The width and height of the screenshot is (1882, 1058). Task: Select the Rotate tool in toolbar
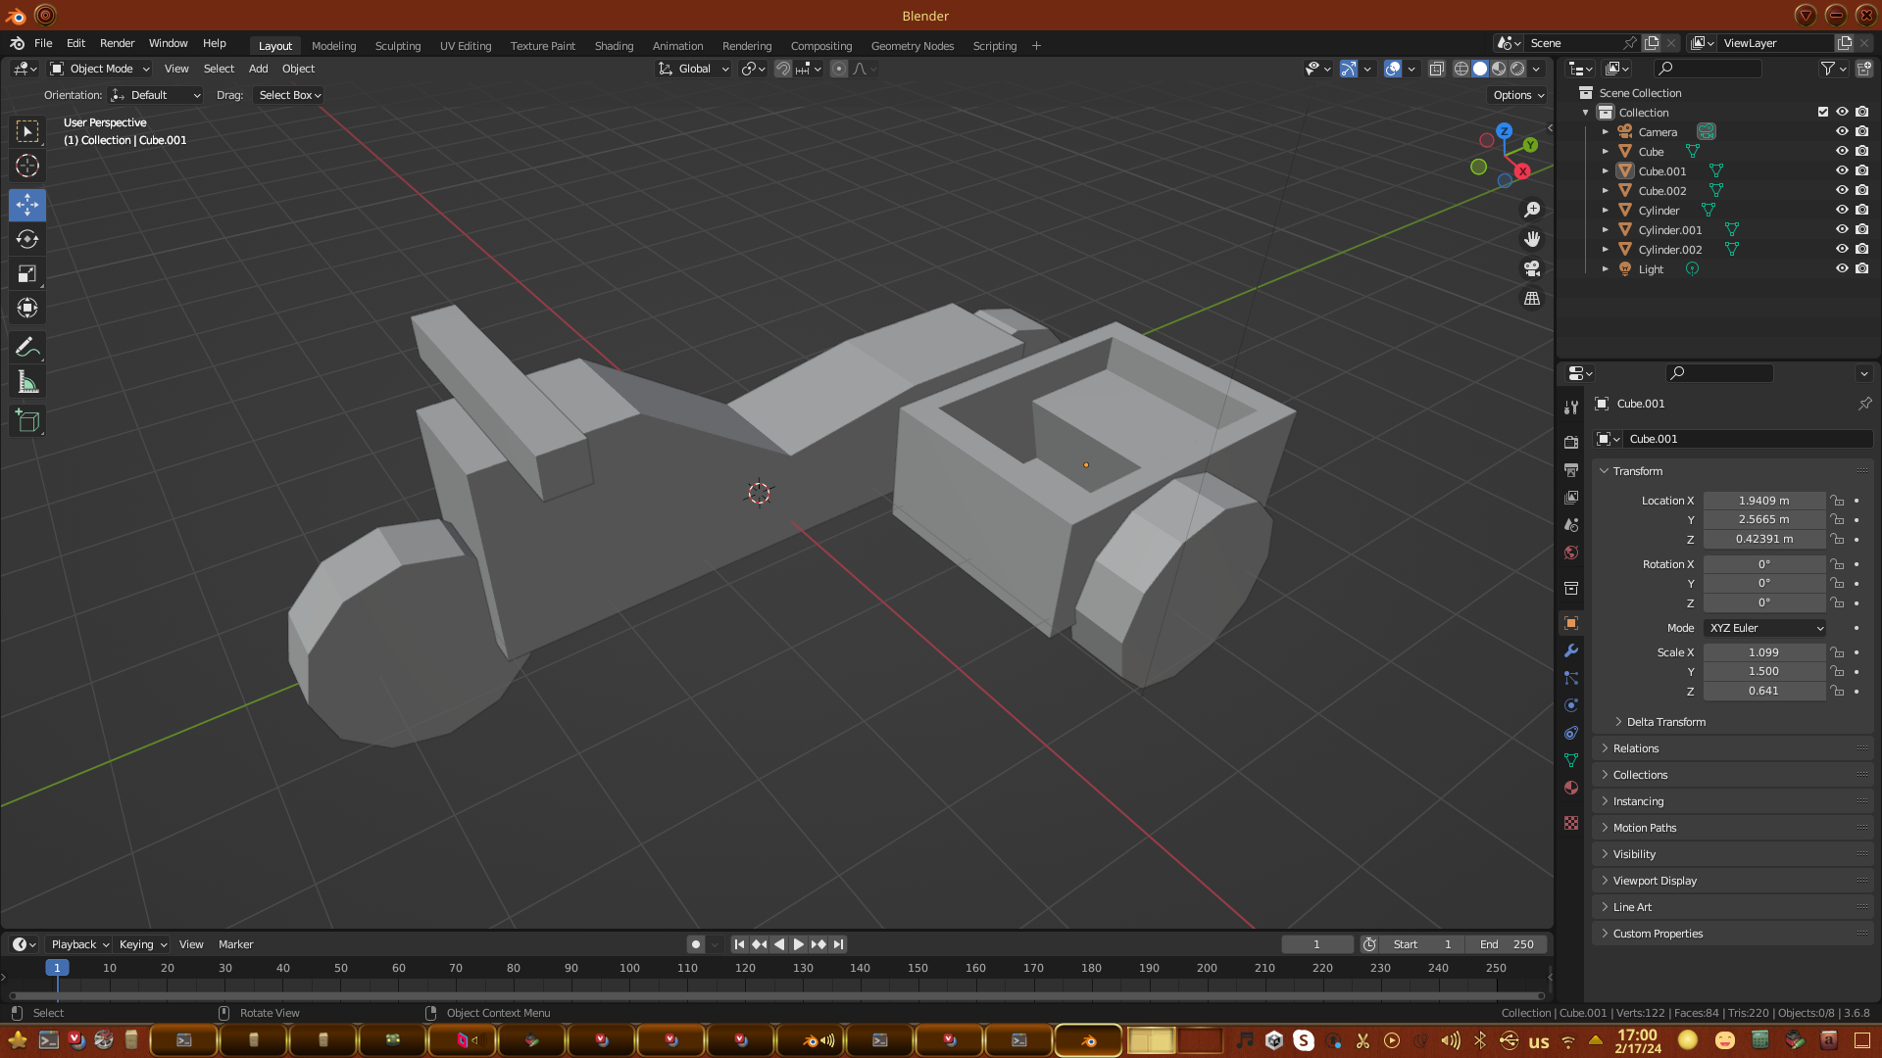click(x=27, y=240)
